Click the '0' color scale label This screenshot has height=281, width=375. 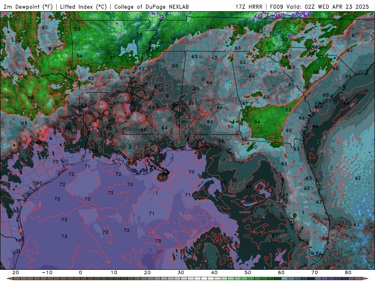click(80, 273)
